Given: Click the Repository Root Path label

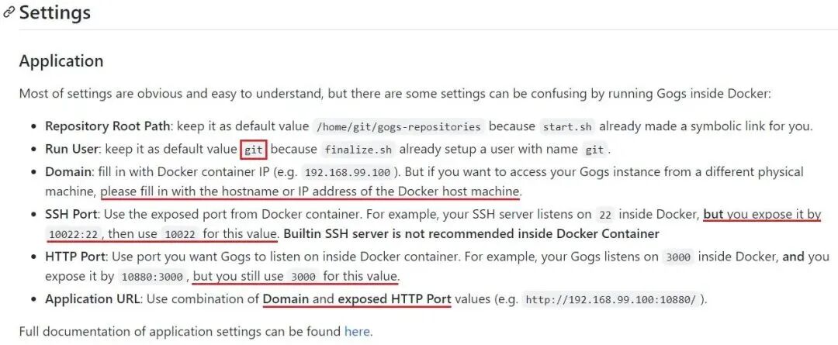Looking at the screenshot, I should pos(109,126).
